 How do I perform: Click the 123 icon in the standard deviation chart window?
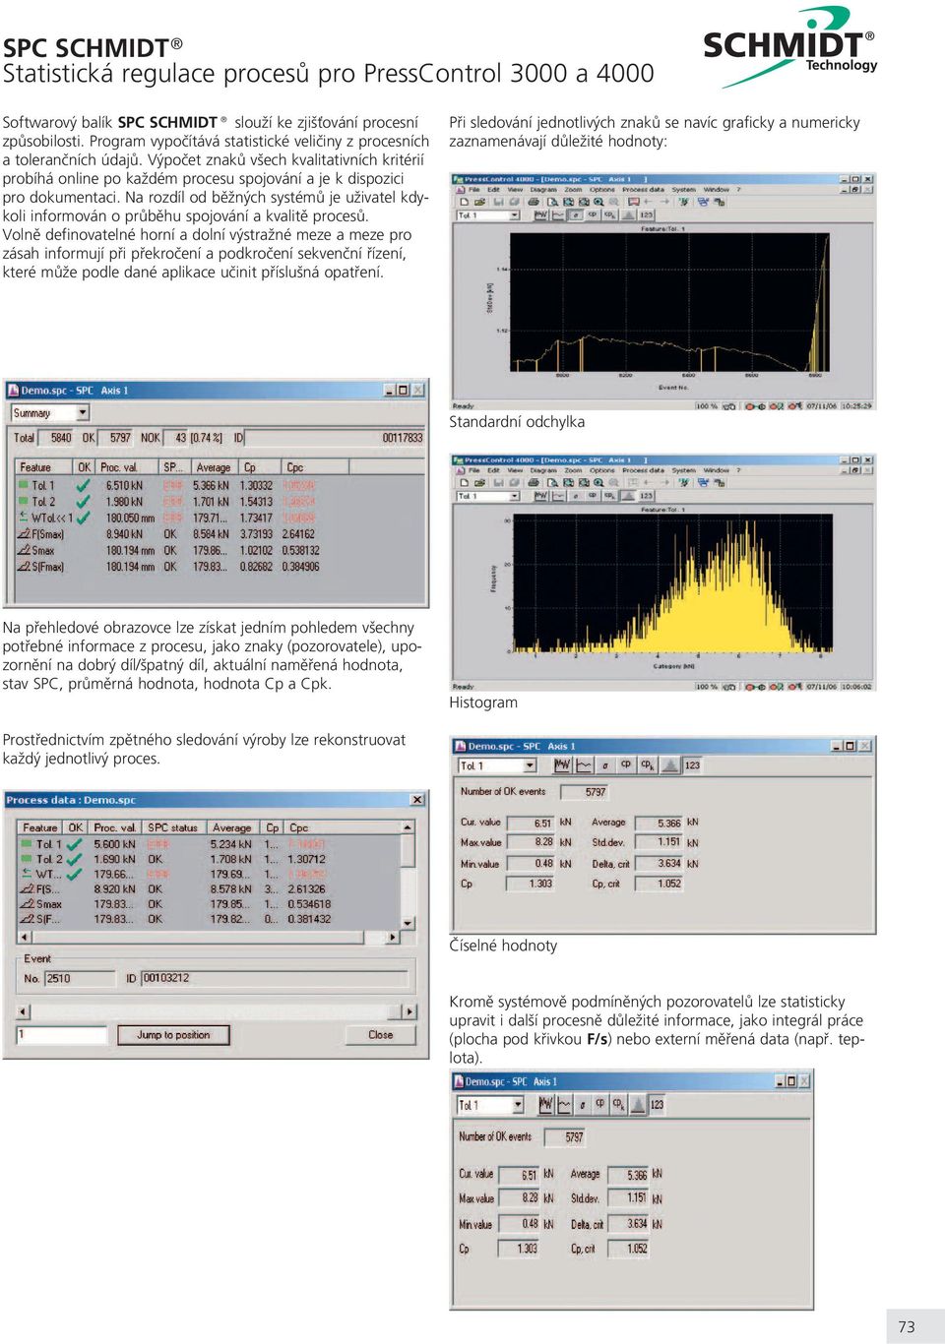pyautogui.click(x=646, y=214)
